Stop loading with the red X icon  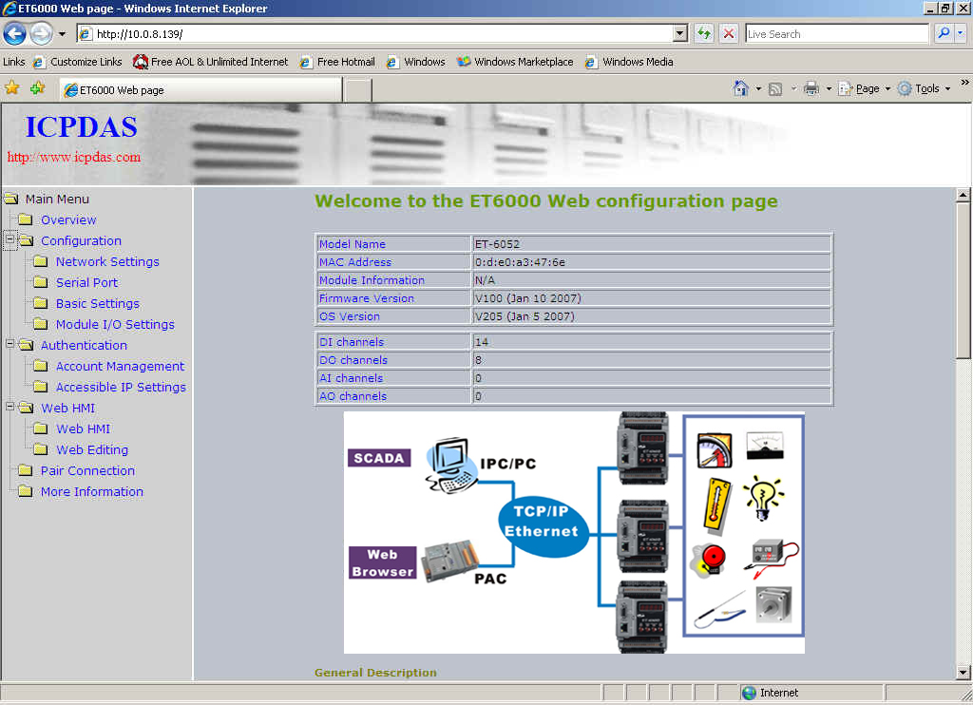pos(729,33)
